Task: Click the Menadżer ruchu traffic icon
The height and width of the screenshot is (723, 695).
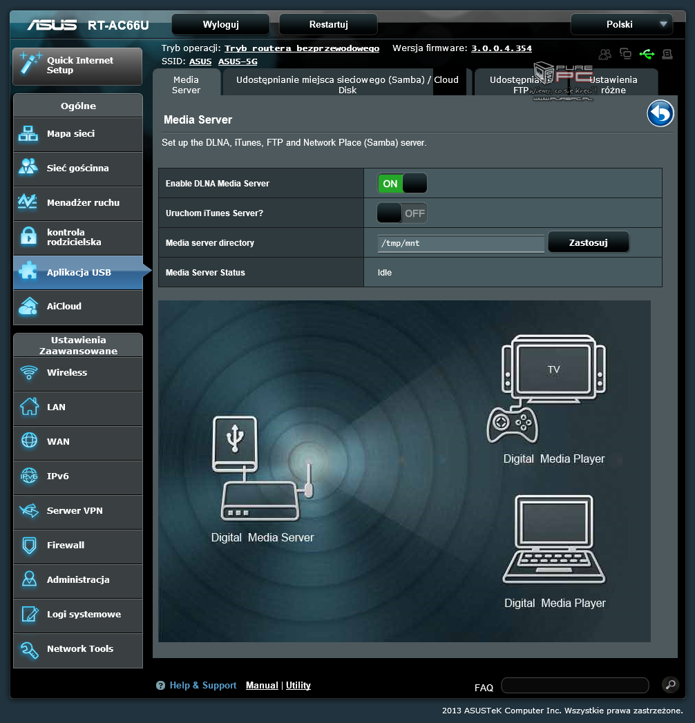Action: 28,202
